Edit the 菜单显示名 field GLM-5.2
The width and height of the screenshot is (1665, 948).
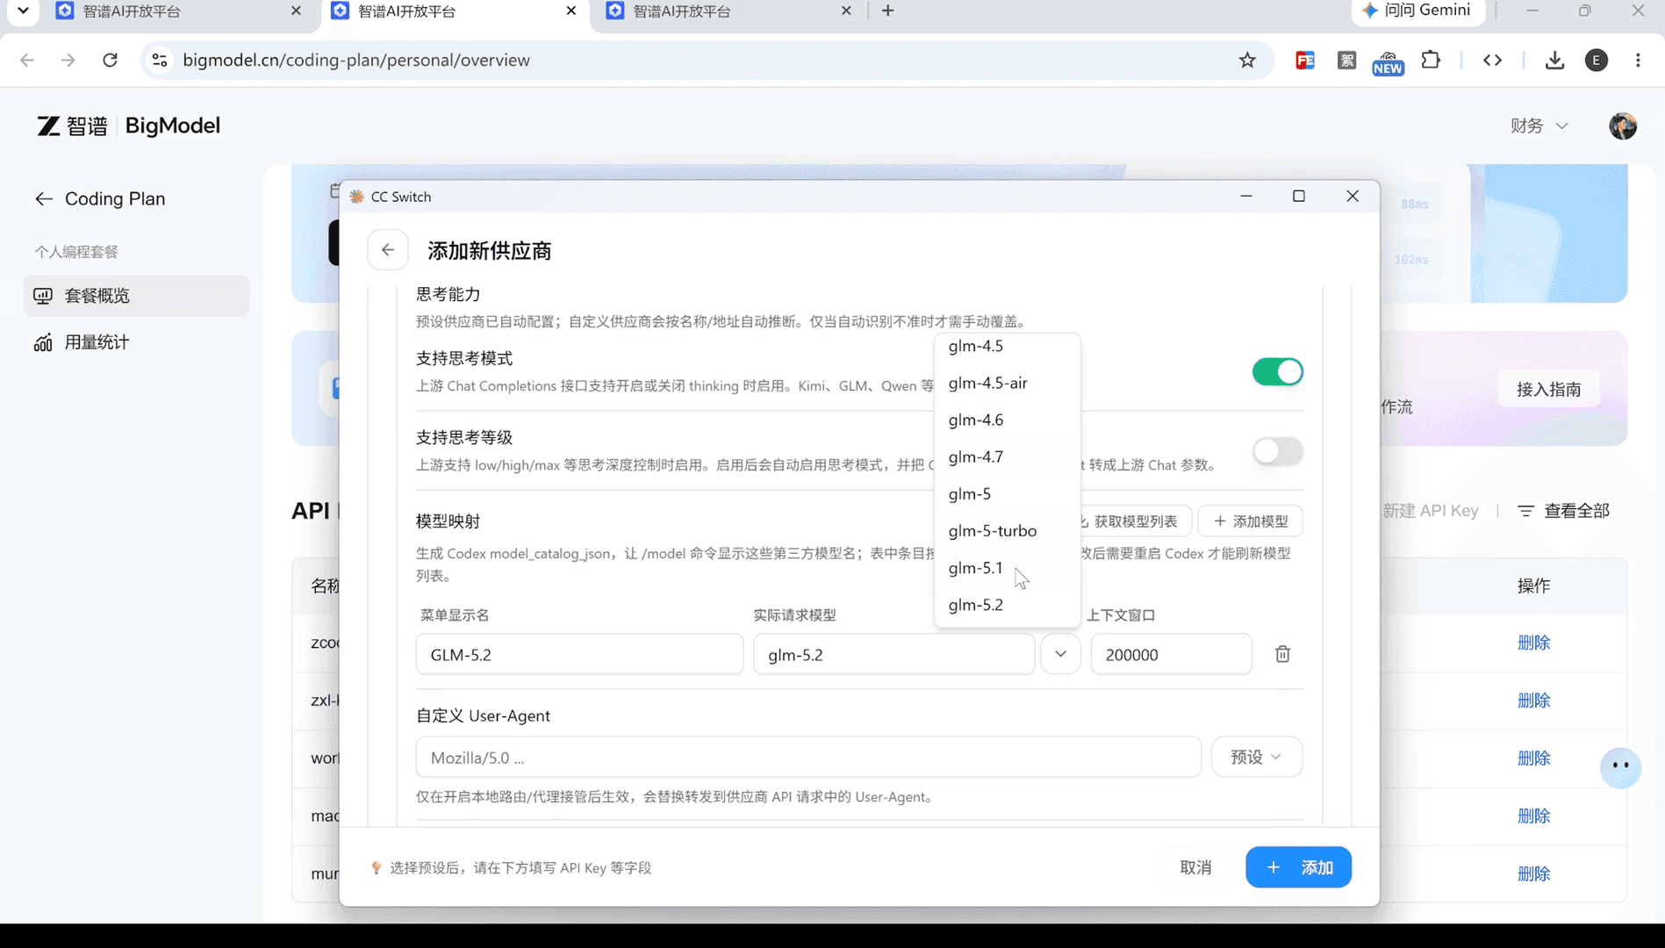coord(579,654)
